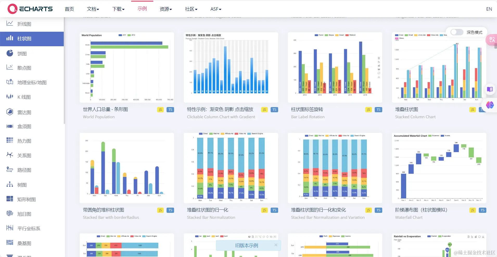Switch to the 示例 tab
Screen dimensions: 497x257
tap(142, 9)
